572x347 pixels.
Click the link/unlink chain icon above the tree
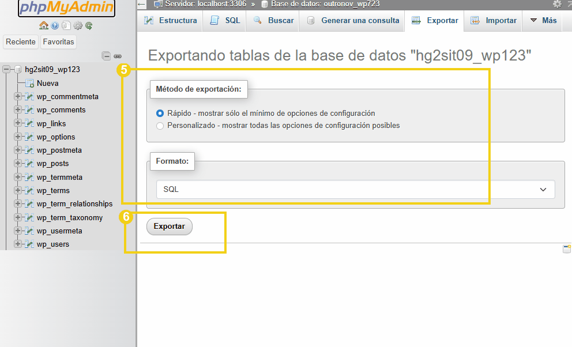118,56
